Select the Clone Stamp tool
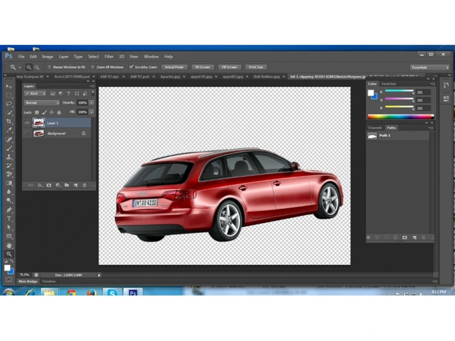Viewport: 455px width, 341px height. [9, 157]
